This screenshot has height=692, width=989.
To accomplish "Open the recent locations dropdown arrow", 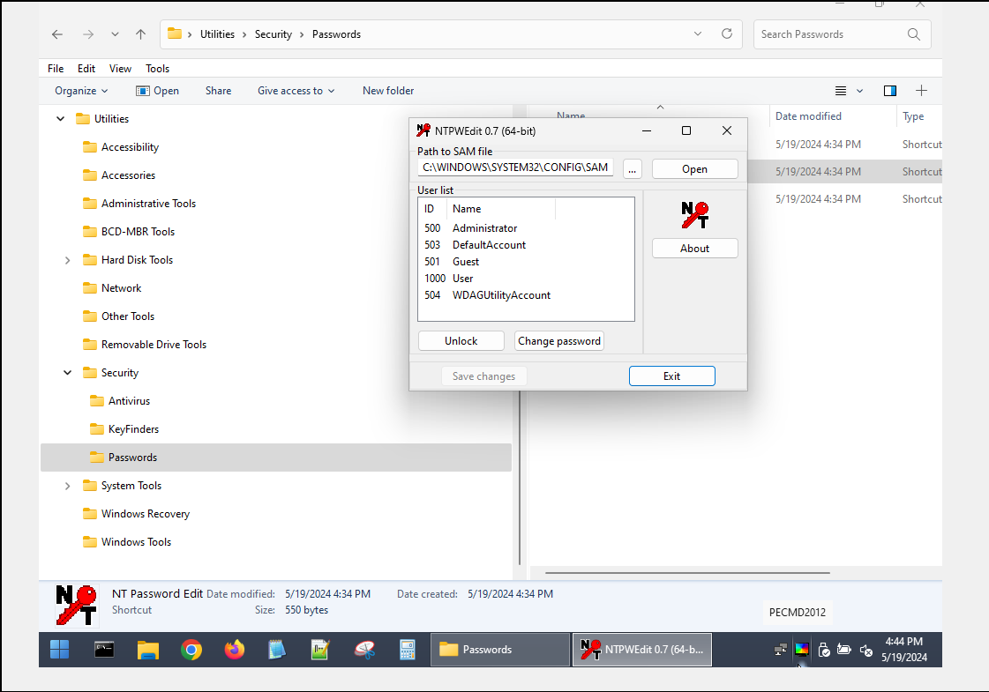I will 115,34.
